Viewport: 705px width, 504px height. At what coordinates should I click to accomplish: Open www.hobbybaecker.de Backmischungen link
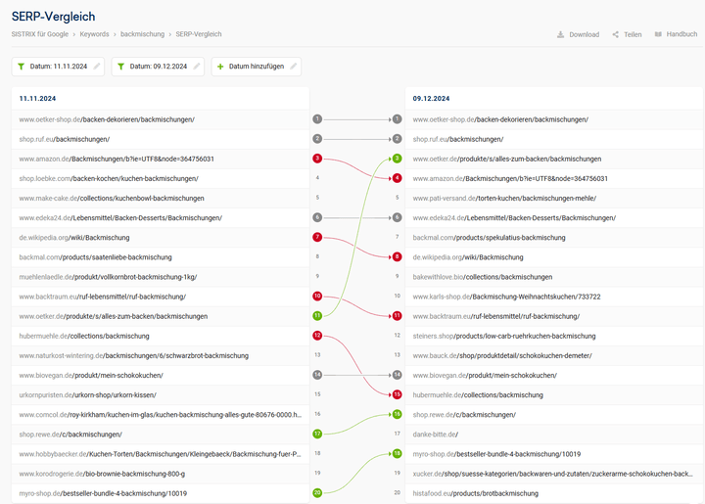(161, 454)
